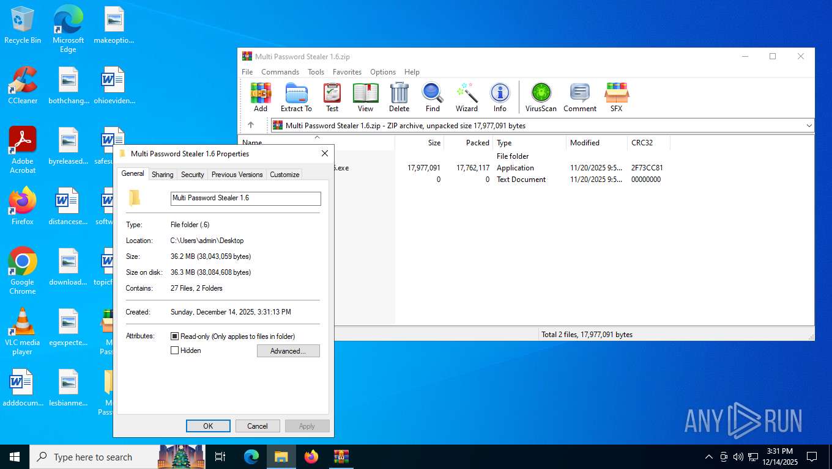Select the Microsoft Edge desktop icon
Viewport: 832px width, 469px height.
(68, 29)
